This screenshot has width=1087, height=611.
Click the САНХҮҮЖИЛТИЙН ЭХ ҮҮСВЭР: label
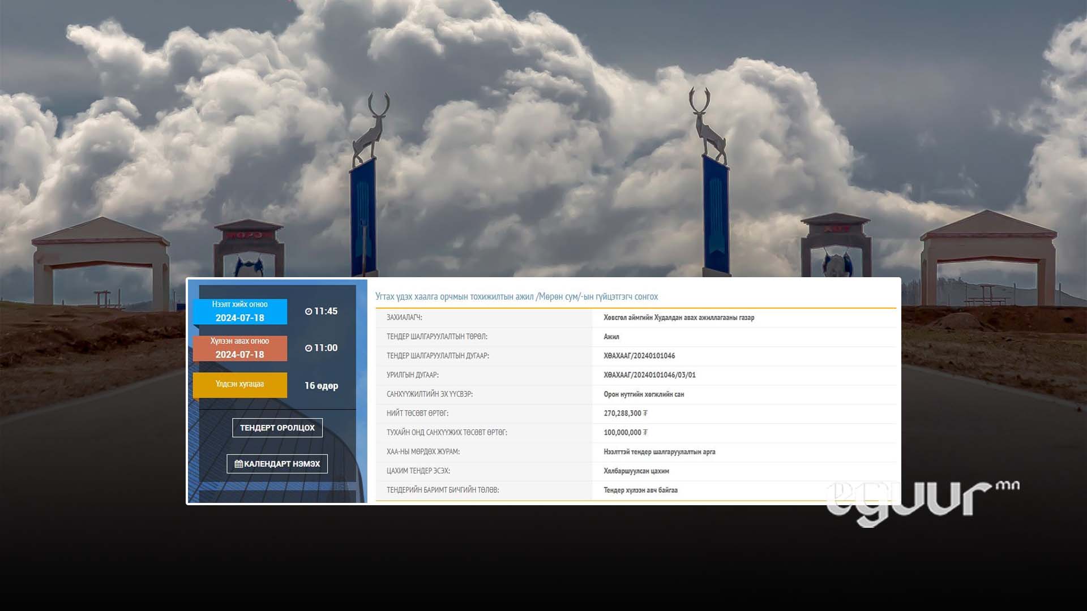point(430,394)
